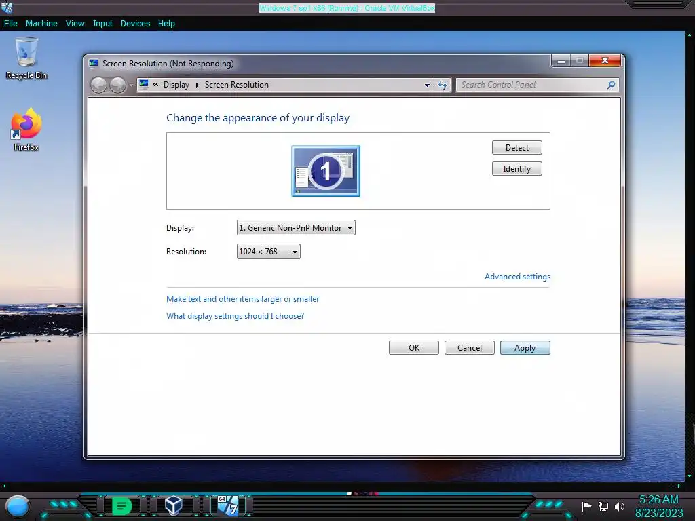The width and height of the screenshot is (695, 521).
Task: Open the green notes app in taskbar
Action: tap(121, 505)
